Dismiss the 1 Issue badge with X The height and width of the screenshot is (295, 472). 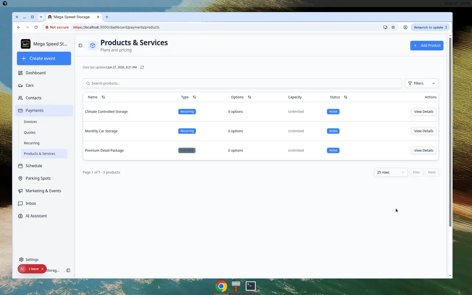pyautogui.click(x=42, y=269)
